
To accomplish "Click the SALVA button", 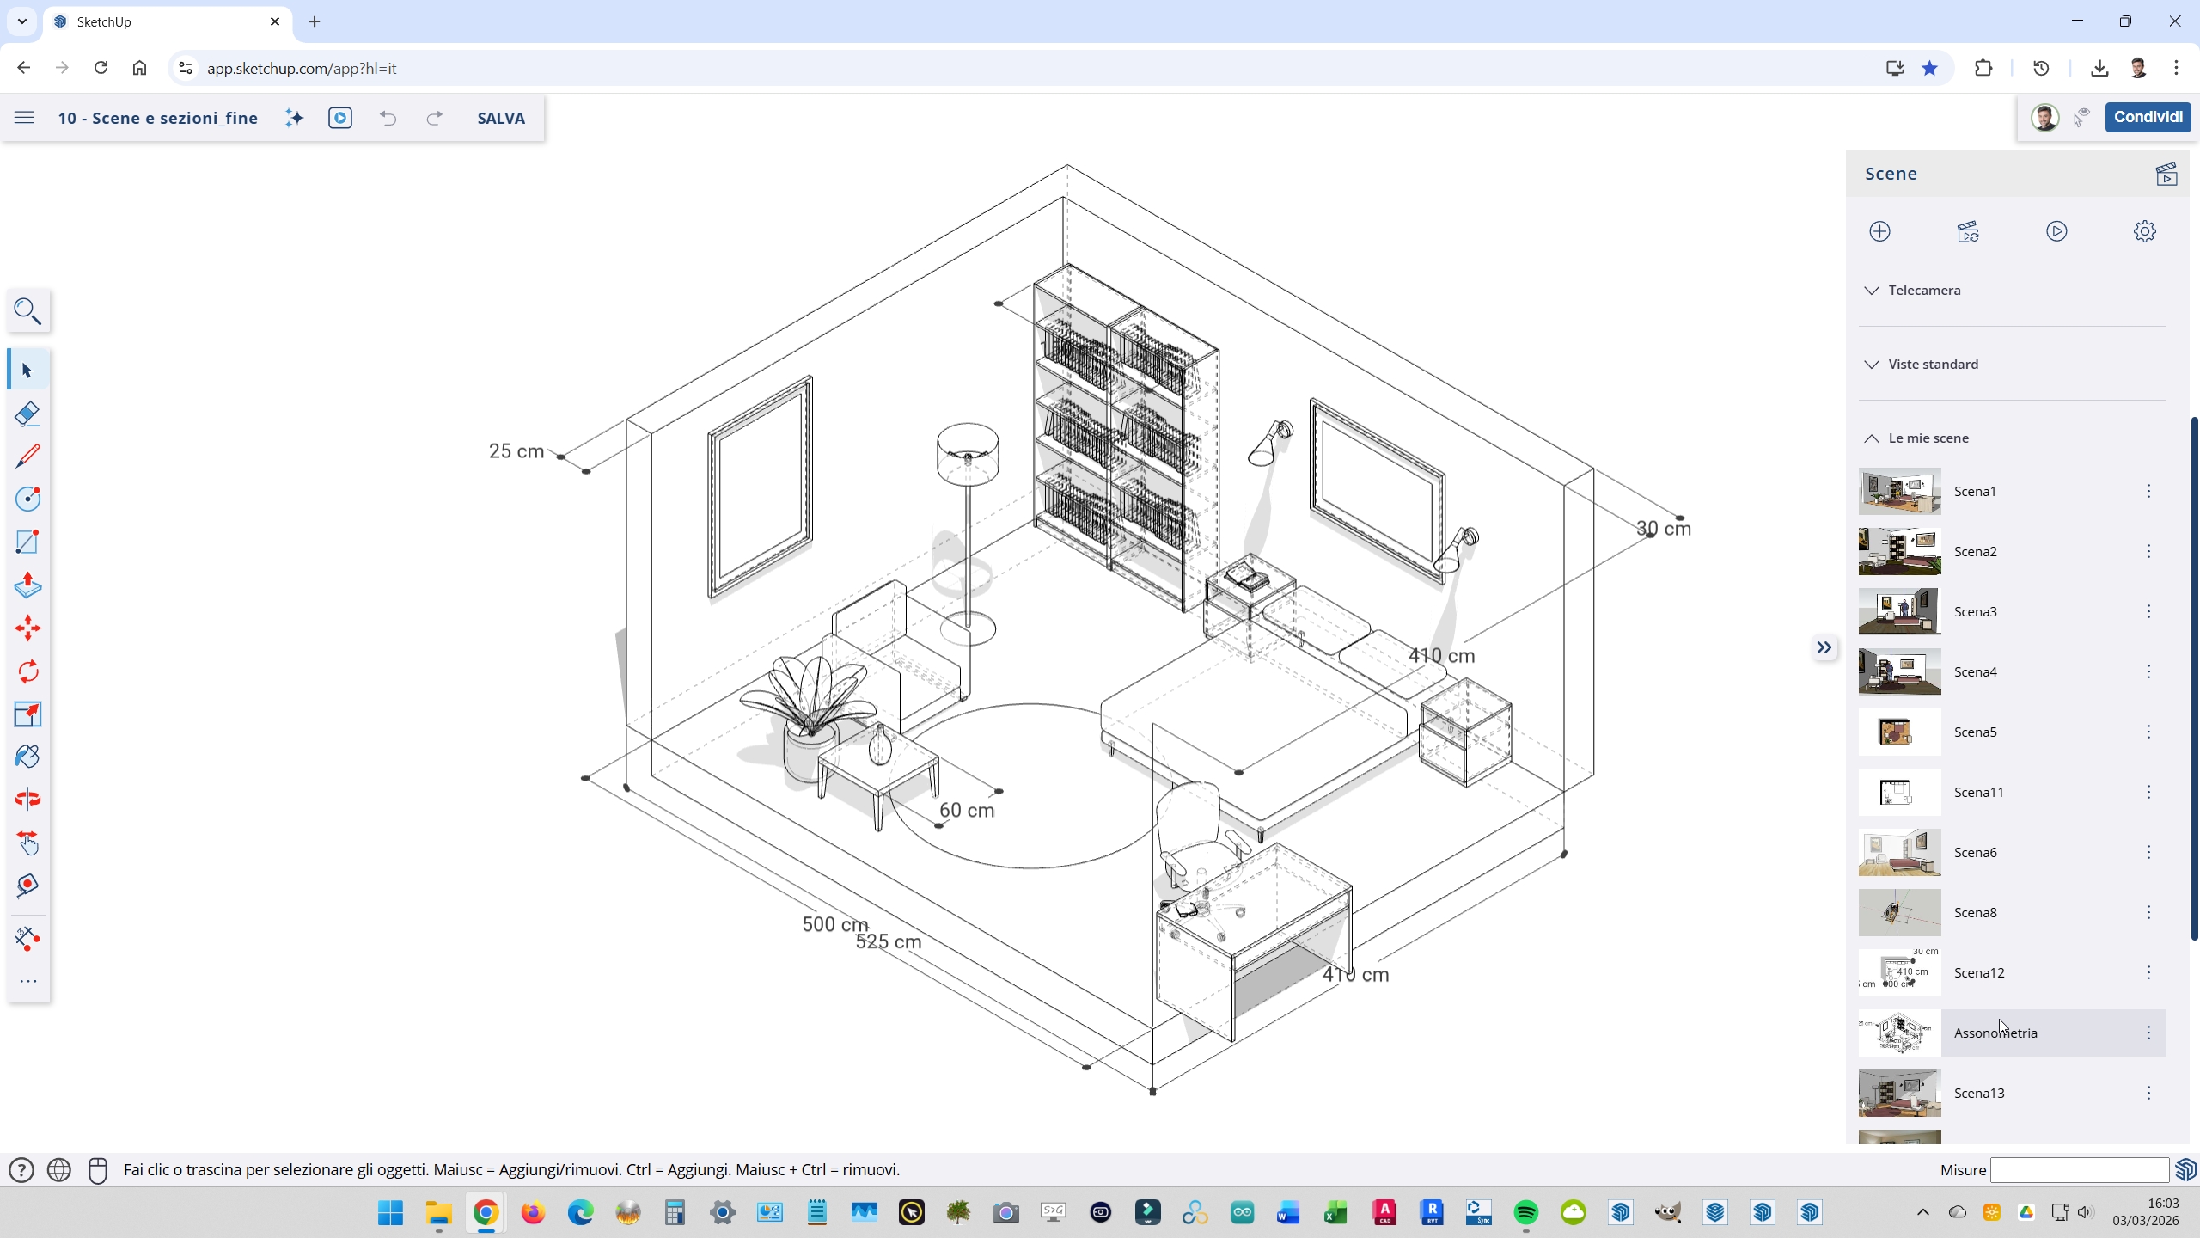I will tap(501, 119).
